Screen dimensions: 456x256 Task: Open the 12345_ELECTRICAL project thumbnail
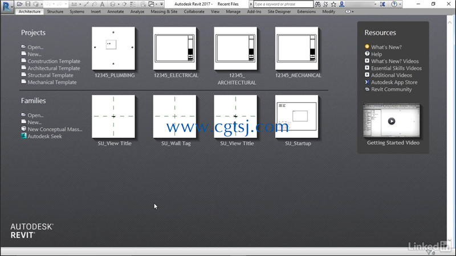pyautogui.click(x=174, y=48)
